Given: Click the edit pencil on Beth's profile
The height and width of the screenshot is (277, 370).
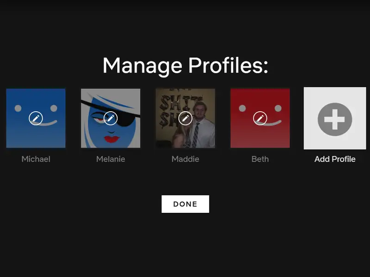Looking at the screenshot, I should tap(260, 119).
